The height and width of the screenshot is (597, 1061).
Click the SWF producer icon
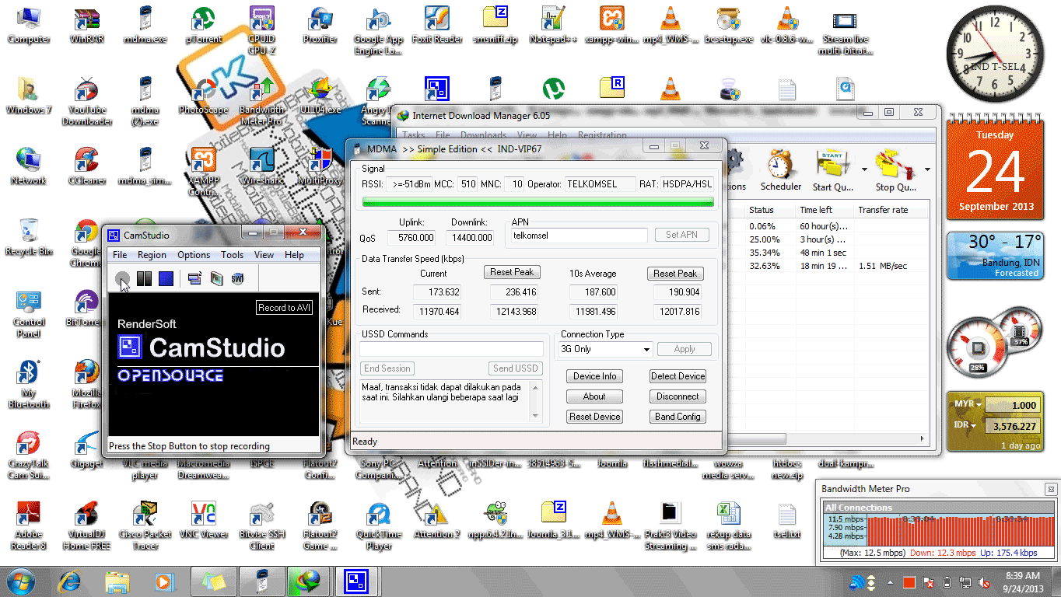click(237, 278)
